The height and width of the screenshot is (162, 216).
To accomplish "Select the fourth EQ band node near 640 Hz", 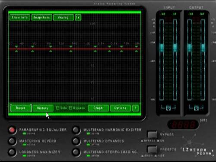I will (71, 49).
